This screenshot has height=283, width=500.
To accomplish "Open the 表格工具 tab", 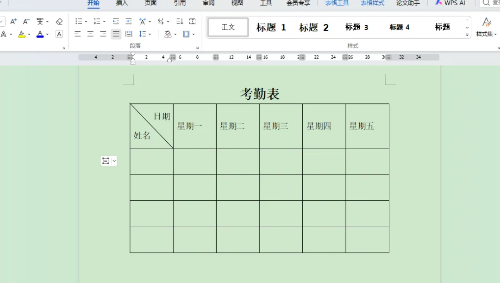I will [x=337, y=3].
